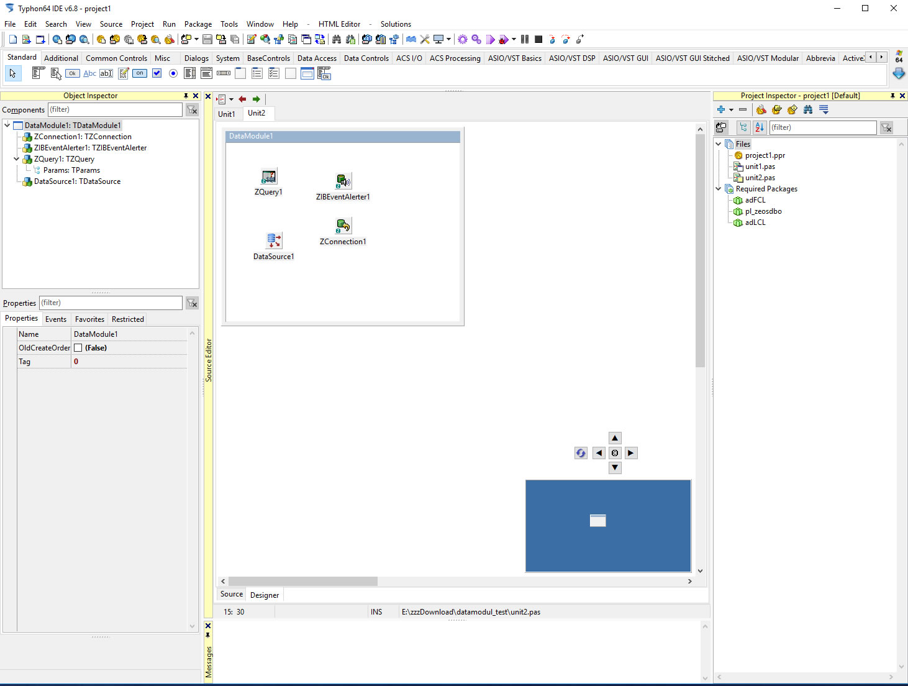Click the binoculars icon in Project Inspector
This screenshot has width=908, height=686.
[x=808, y=109]
